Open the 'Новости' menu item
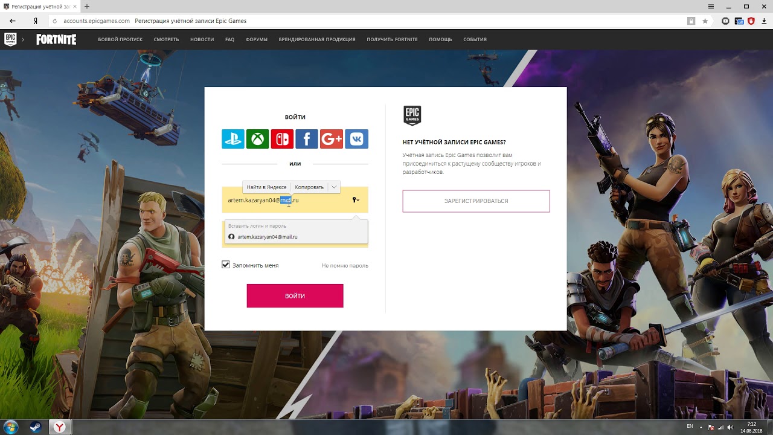The width and height of the screenshot is (773, 435). pos(202,39)
